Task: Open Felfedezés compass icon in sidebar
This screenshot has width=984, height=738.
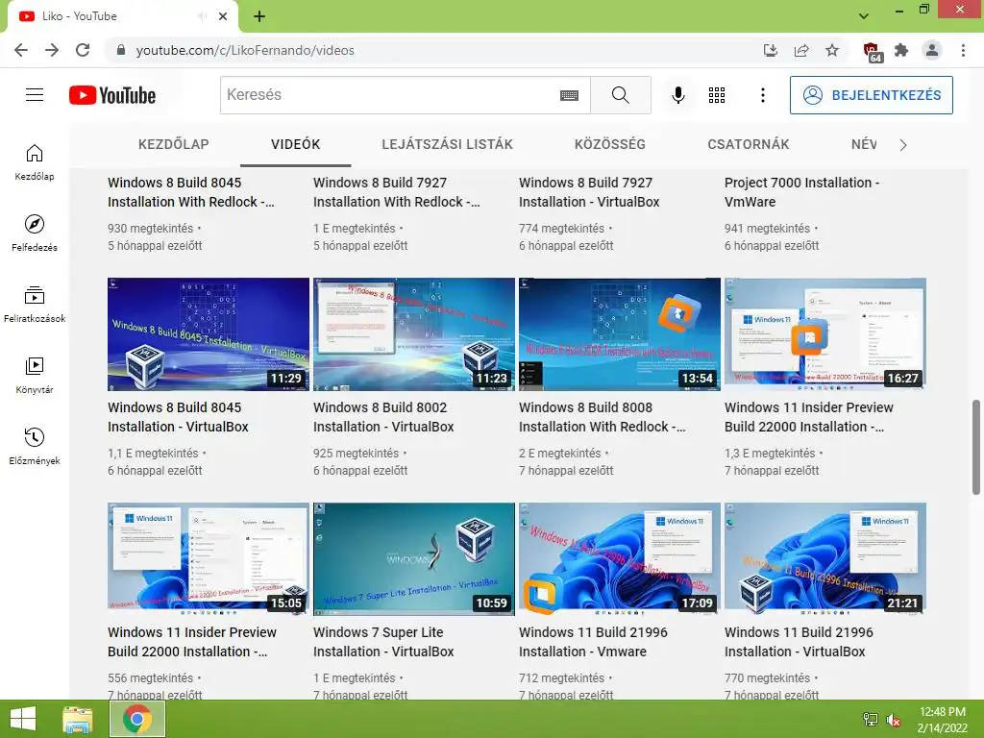Action: click(x=35, y=233)
